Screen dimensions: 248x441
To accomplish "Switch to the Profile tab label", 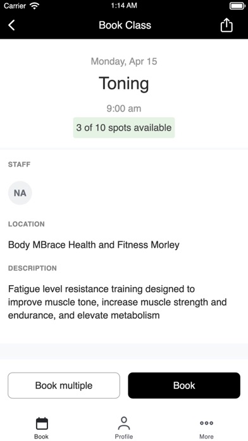I will click(124, 437).
